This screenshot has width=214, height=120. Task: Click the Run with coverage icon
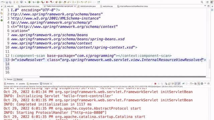tap(42, 2)
